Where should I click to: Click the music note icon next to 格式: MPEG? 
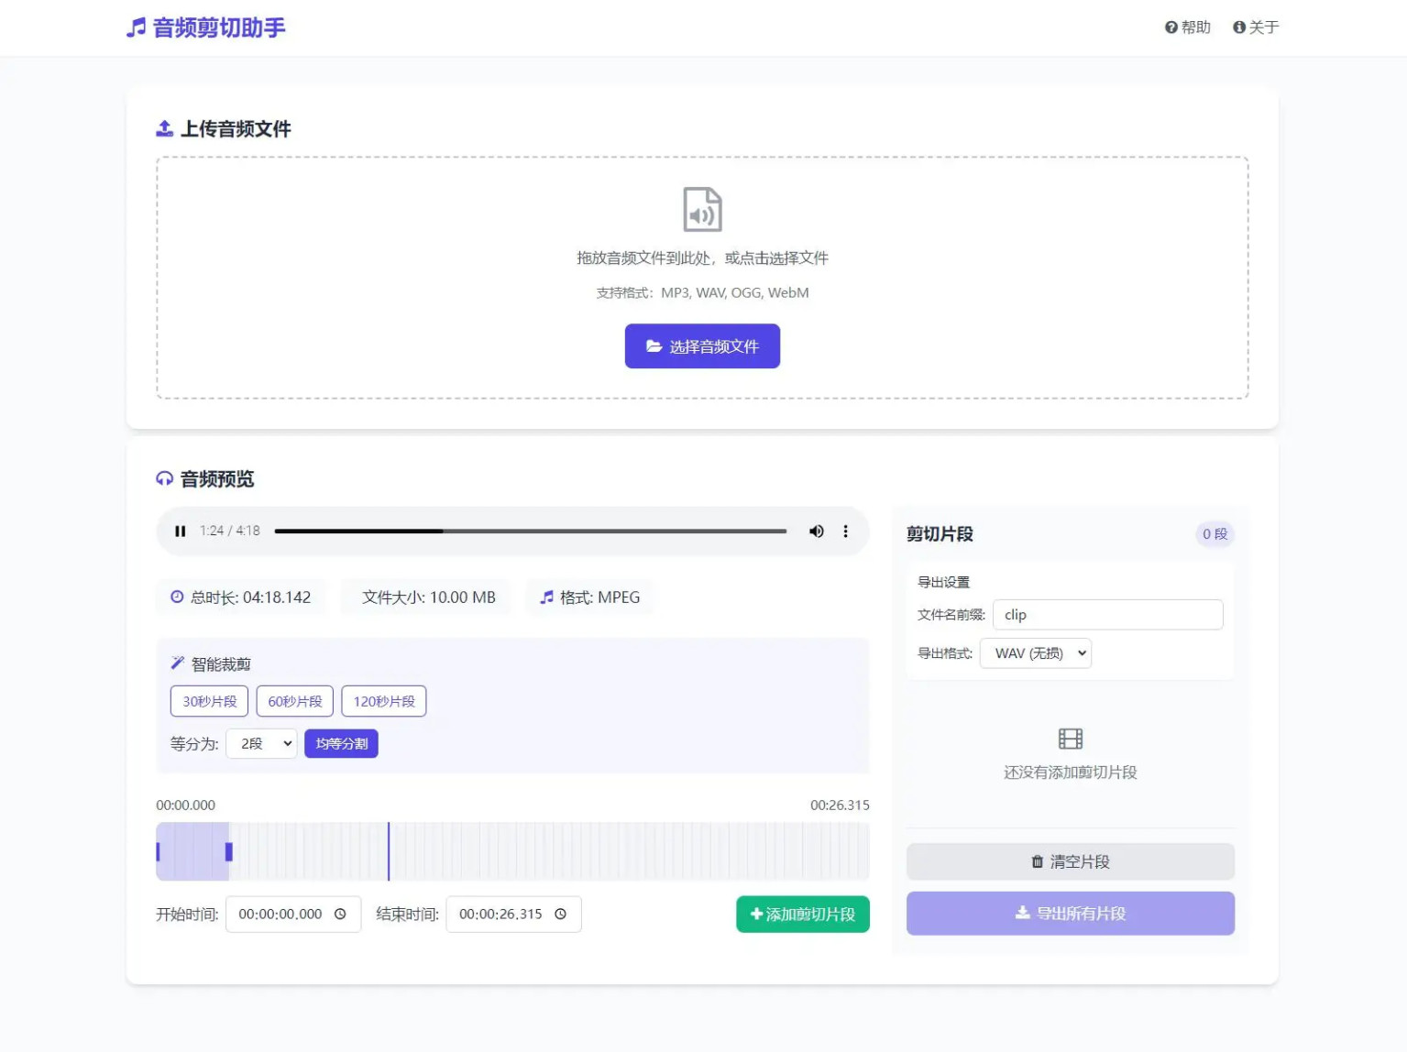pyautogui.click(x=544, y=597)
